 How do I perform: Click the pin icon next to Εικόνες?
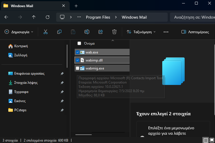(x=62, y=101)
